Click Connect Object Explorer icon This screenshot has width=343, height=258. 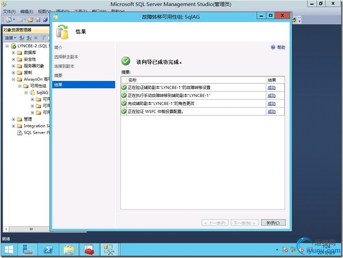[21, 38]
